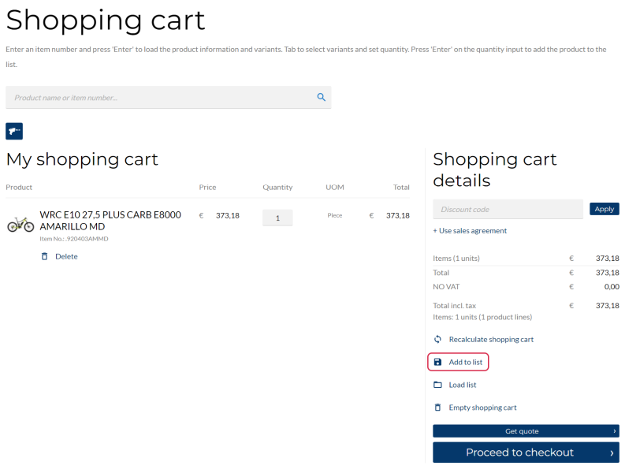Image resolution: width=625 pixels, height=473 pixels.
Task: Expand the Use sales agreement option
Action: [470, 231]
